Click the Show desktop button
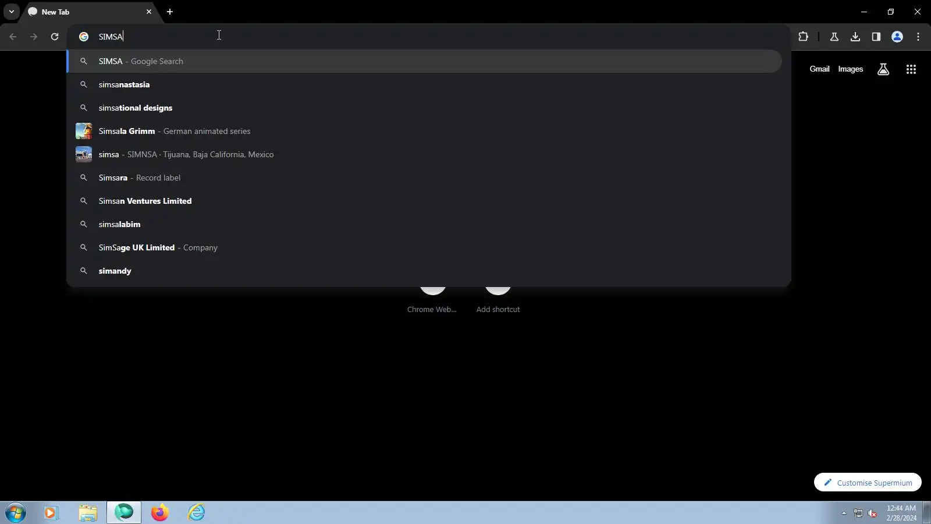This screenshot has width=931, height=524. 927,513
